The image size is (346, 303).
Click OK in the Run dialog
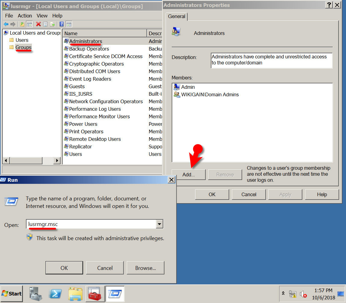tap(64, 268)
